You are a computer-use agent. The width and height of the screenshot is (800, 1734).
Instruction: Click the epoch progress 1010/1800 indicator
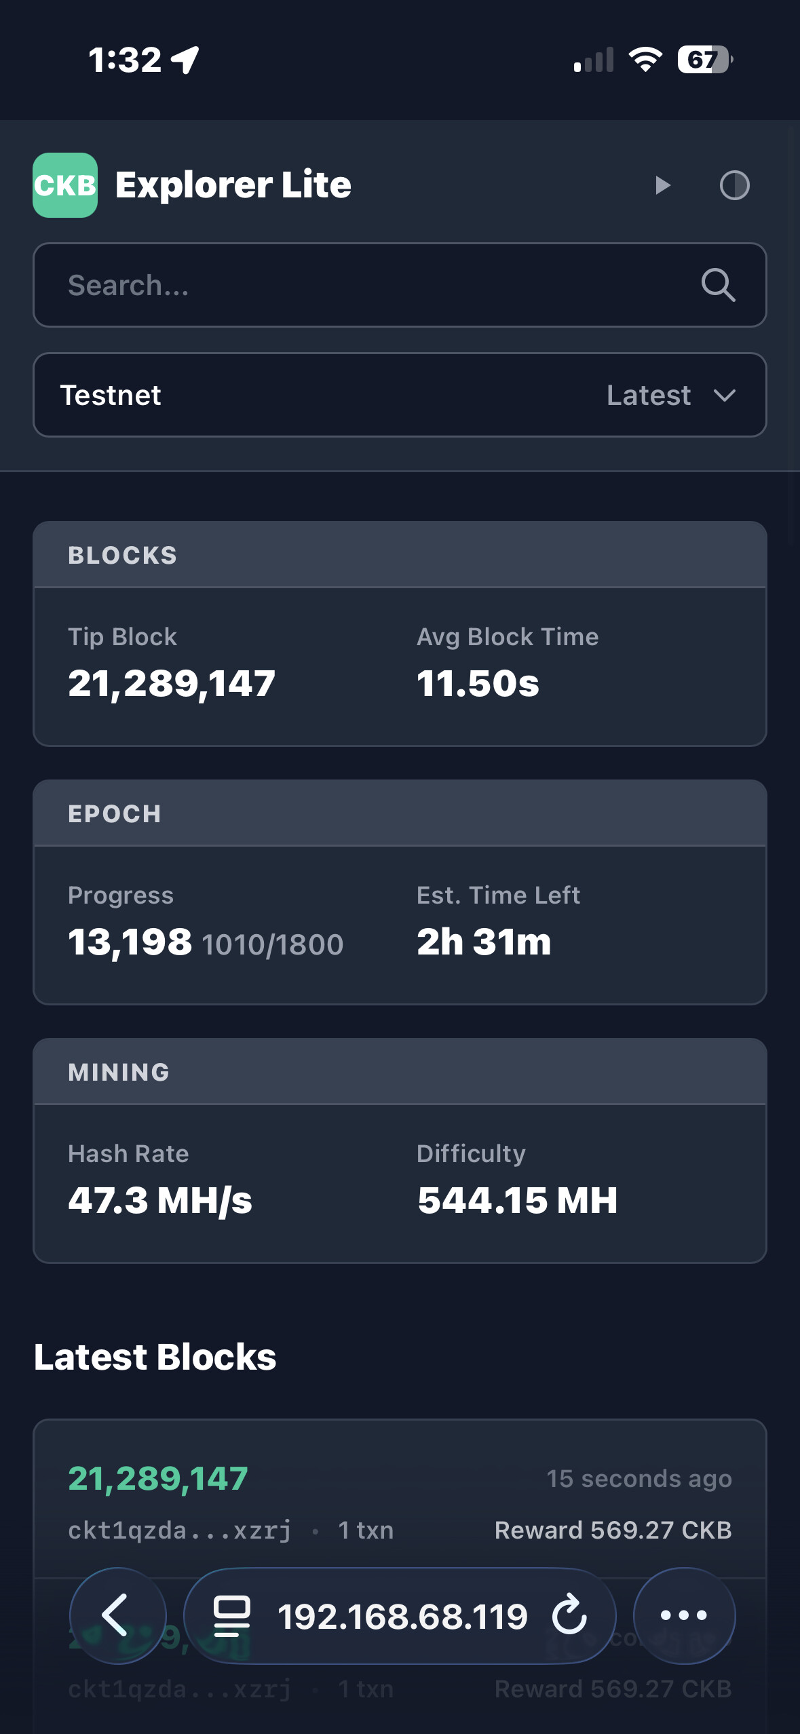pos(273,945)
